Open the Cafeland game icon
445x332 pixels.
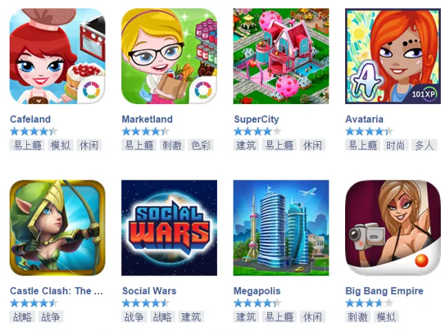pyautogui.click(x=57, y=56)
